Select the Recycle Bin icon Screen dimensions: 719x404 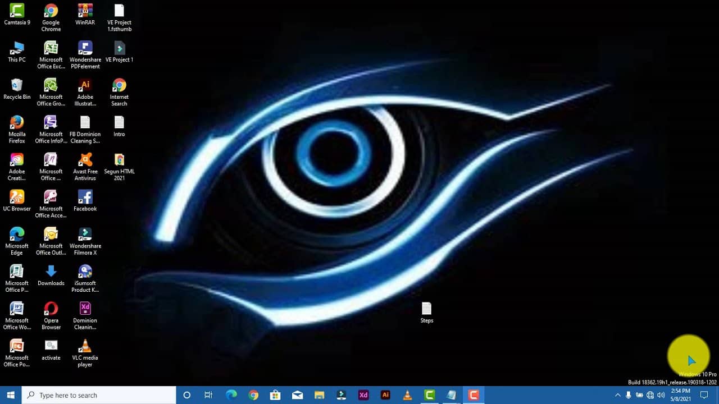[x=17, y=86]
